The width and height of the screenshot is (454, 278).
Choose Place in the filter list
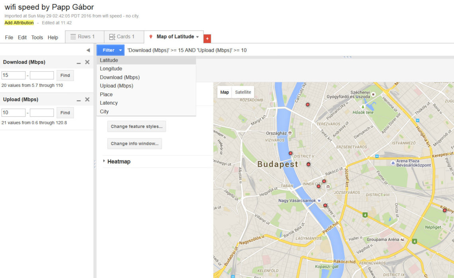click(x=146, y=94)
